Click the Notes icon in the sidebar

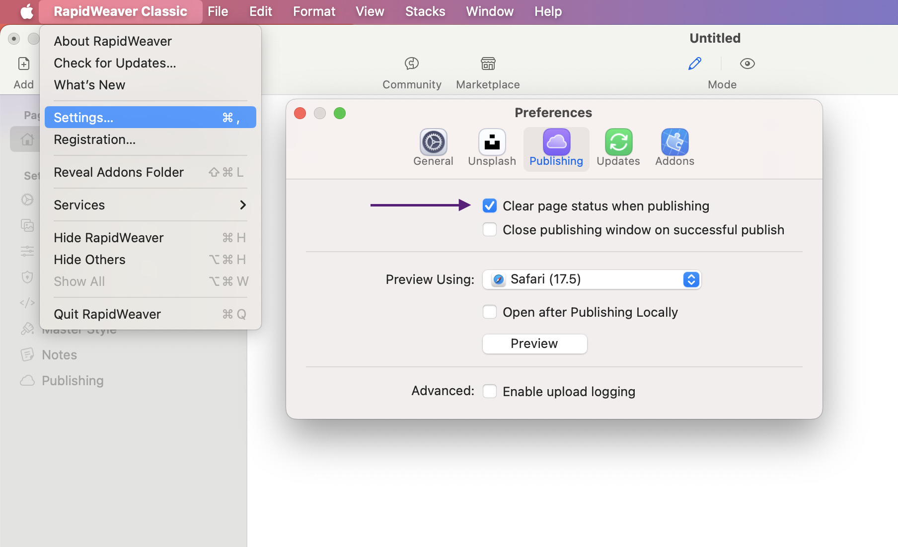[27, 354]
